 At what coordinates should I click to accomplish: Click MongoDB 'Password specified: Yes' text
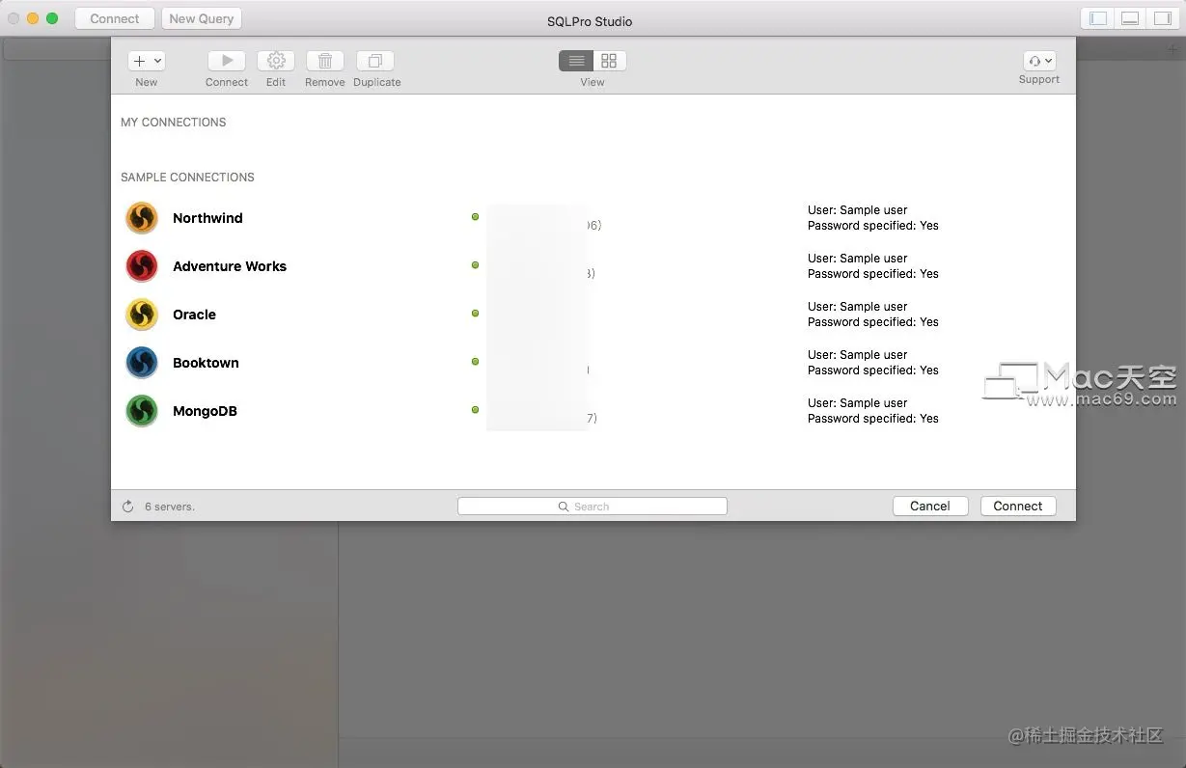click(x=873, y=419)
